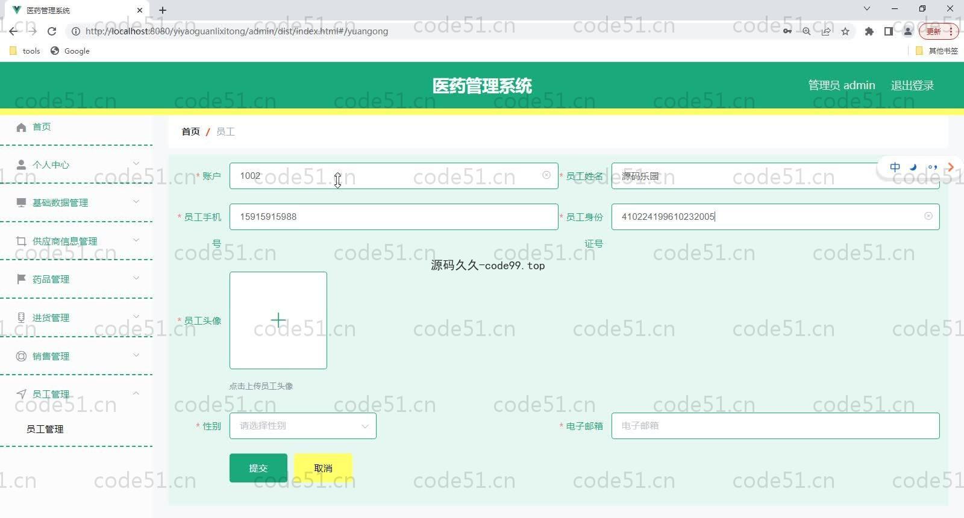Click the circle icon beside 销售管理
The image size is (964, 518).
click(x=22, y=356)
